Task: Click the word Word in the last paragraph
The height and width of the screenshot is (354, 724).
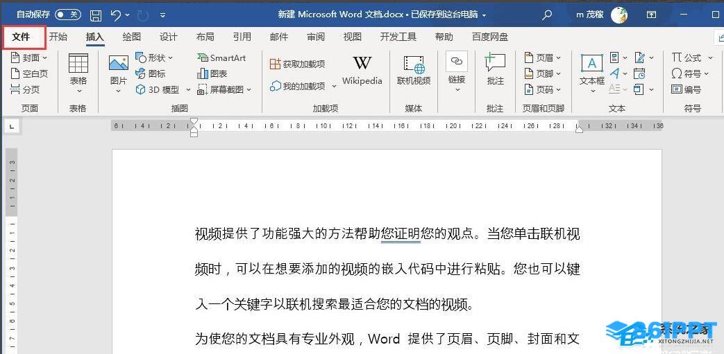Action: [384, 339]
